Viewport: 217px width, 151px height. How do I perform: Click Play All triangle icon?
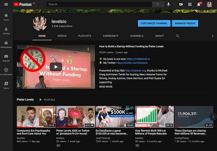(x=41, y=100)
